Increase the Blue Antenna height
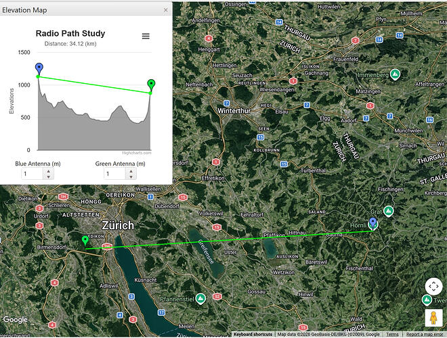Viewport: 447px width, 338px height. 47,170
